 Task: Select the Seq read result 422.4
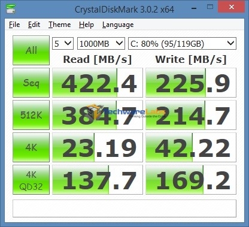[x=98, y=83]
